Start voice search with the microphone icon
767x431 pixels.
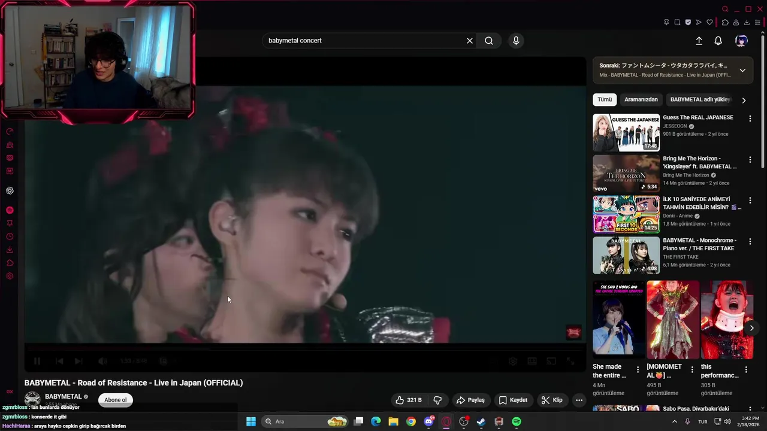tap(516, 41)
